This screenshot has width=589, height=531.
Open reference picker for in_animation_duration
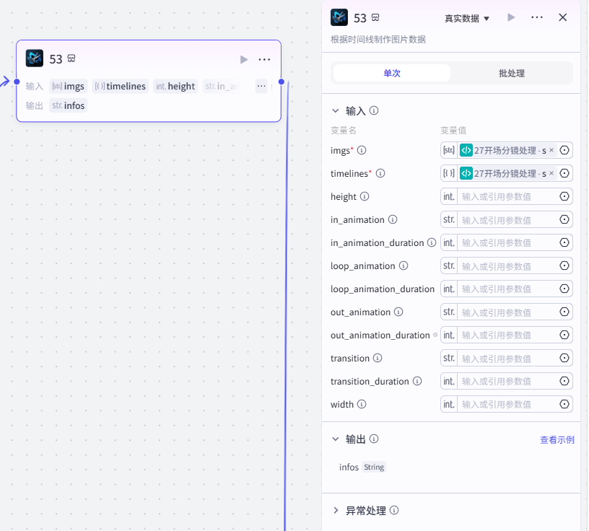564,242
